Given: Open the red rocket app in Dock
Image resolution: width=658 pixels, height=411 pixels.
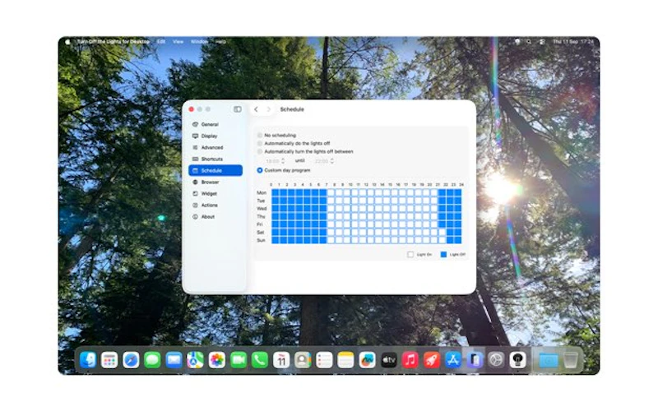Looking at the screenshot, I should (x=431, y=360).
